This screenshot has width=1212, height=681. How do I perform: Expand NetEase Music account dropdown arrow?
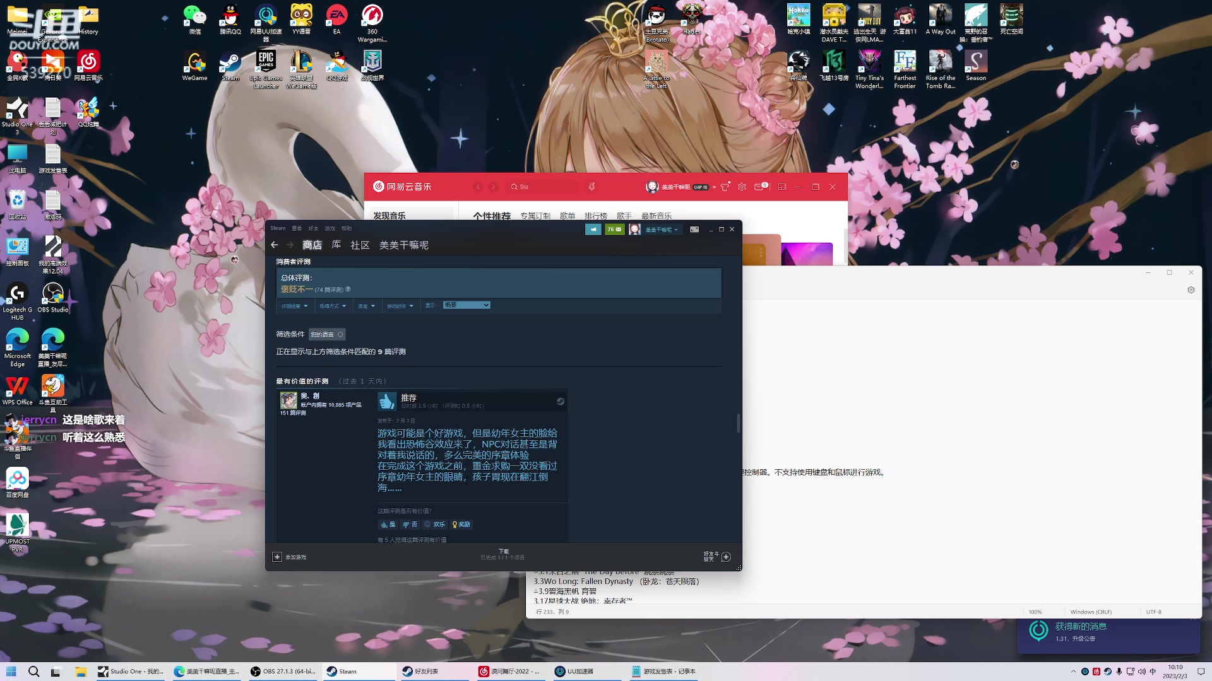(x=714, y=187)
